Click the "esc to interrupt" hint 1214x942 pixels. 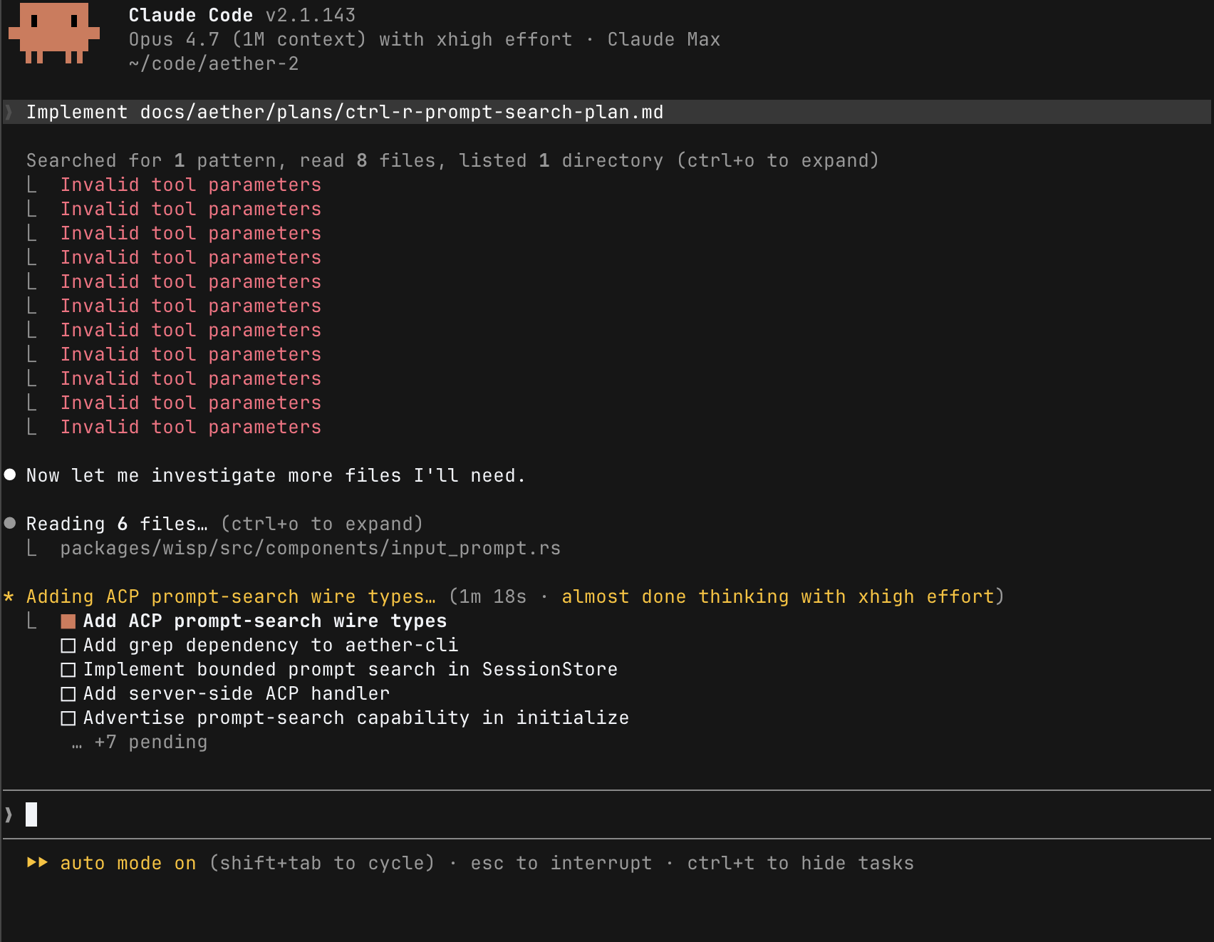(561, 863)
